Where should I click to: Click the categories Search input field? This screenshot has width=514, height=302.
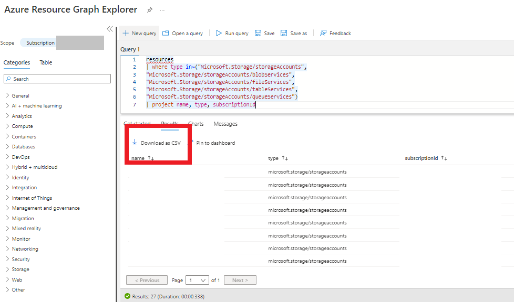57,79
